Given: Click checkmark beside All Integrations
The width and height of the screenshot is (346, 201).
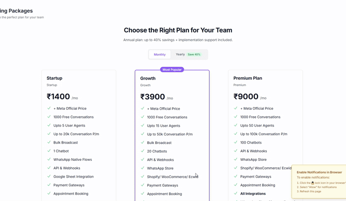Looking at the screenshot, I should point(236,193).
